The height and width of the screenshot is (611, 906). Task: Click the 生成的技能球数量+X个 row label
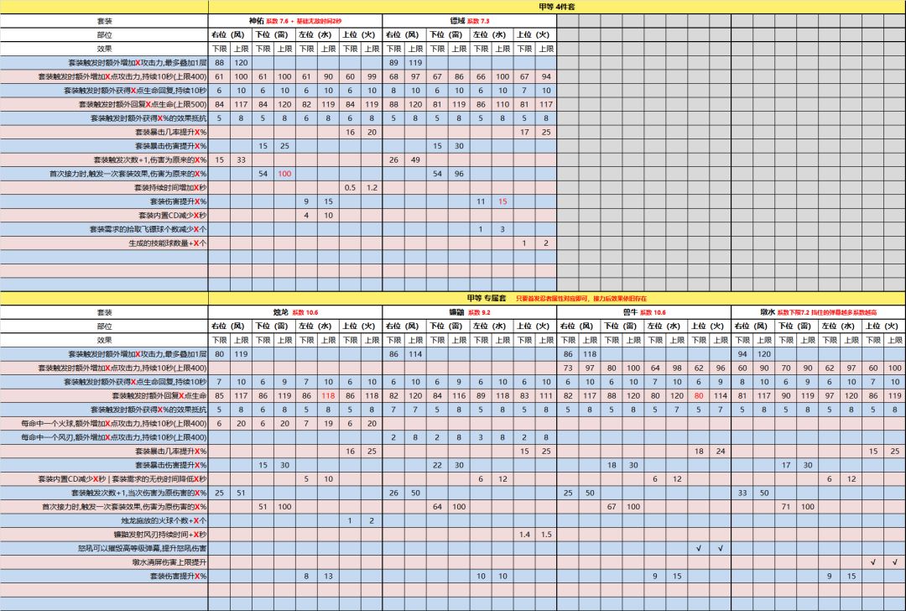[x=168, y=243]
